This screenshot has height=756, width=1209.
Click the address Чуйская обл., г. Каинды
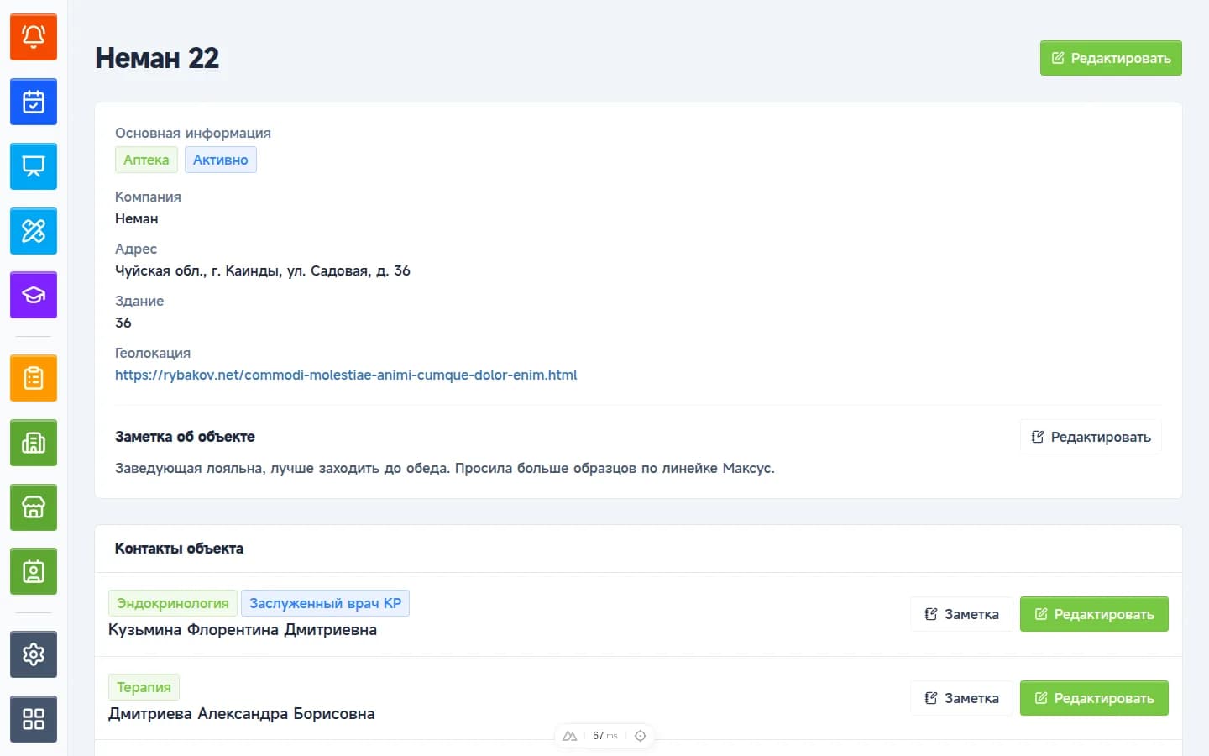coord(263,270)
